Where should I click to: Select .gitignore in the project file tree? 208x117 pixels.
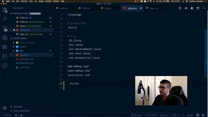click(x=32, y=55)
